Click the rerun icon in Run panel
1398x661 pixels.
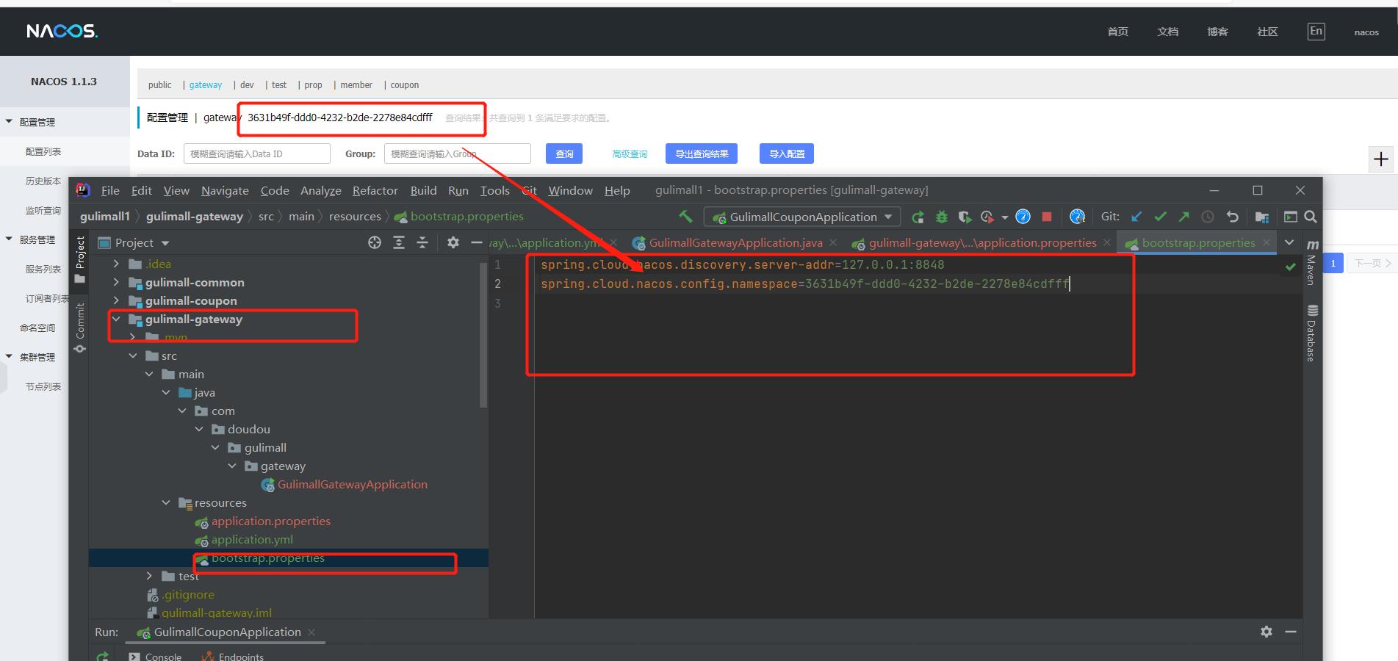coord(102,656)
